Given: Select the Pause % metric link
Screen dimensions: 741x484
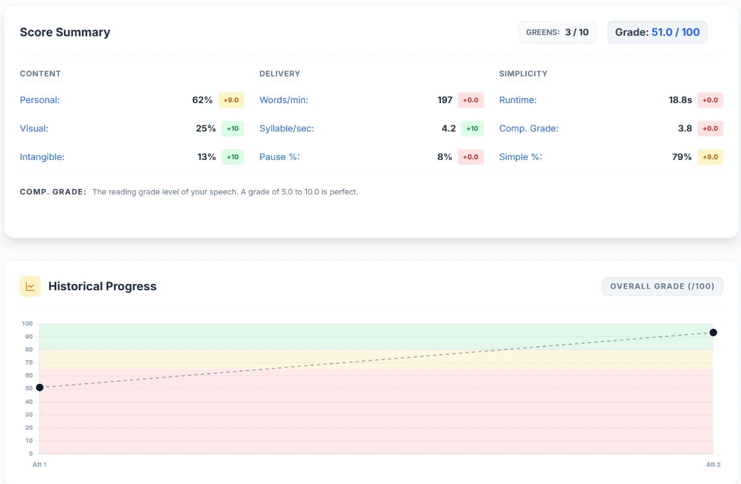Looking at the screenshot, I should (279, 157).
